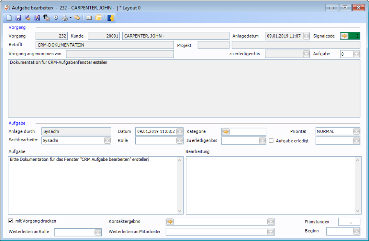Viewport: 369px width, 241px height.
Task: Click the Aufgabe text area scrollbar down arrow
Action: point(180,211)
